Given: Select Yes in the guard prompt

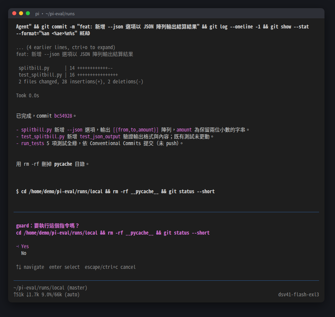Looking at the screenshot, I should 25,246.
